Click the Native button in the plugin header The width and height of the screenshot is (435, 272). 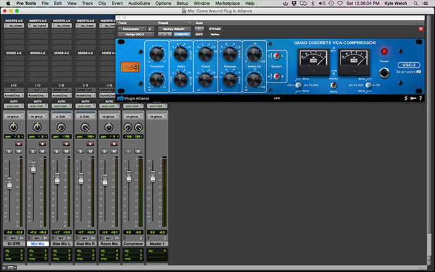click(215, 34)
